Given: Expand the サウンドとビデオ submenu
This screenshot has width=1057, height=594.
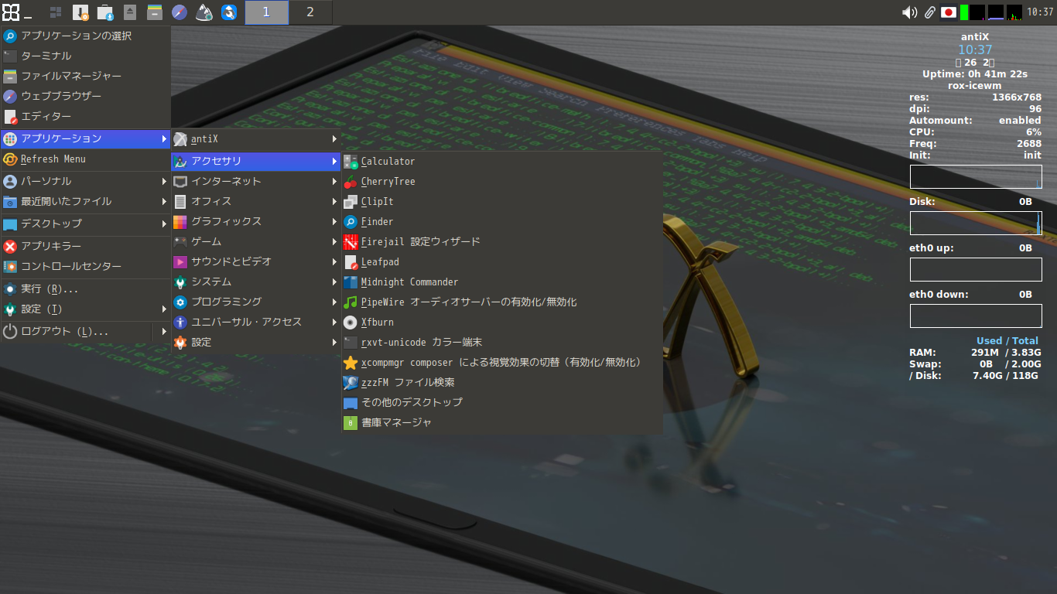Looking at the screenshot, I should (x=256, y=262).
